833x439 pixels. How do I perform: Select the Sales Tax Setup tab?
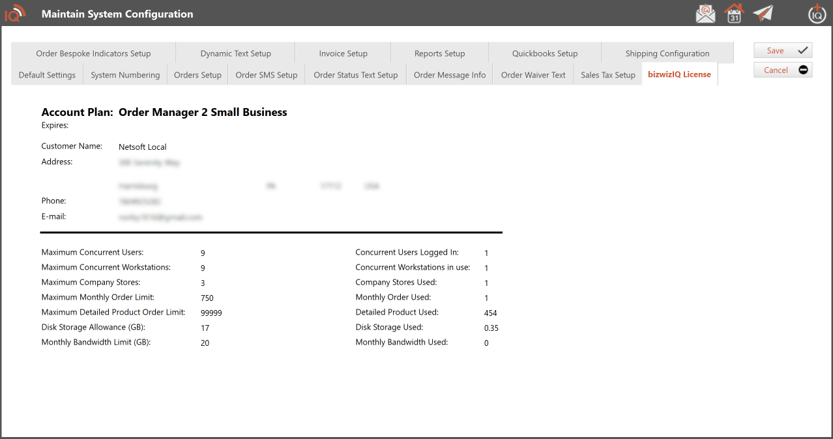607,75
